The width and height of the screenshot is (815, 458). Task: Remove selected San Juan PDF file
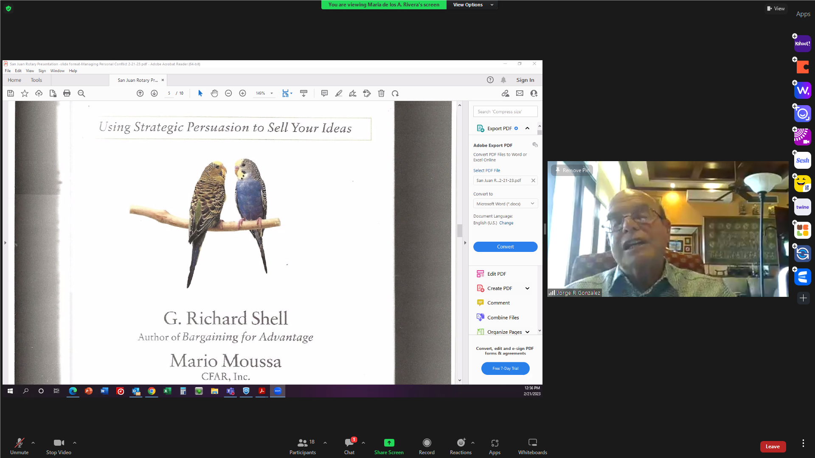click(x=533, y=181)
